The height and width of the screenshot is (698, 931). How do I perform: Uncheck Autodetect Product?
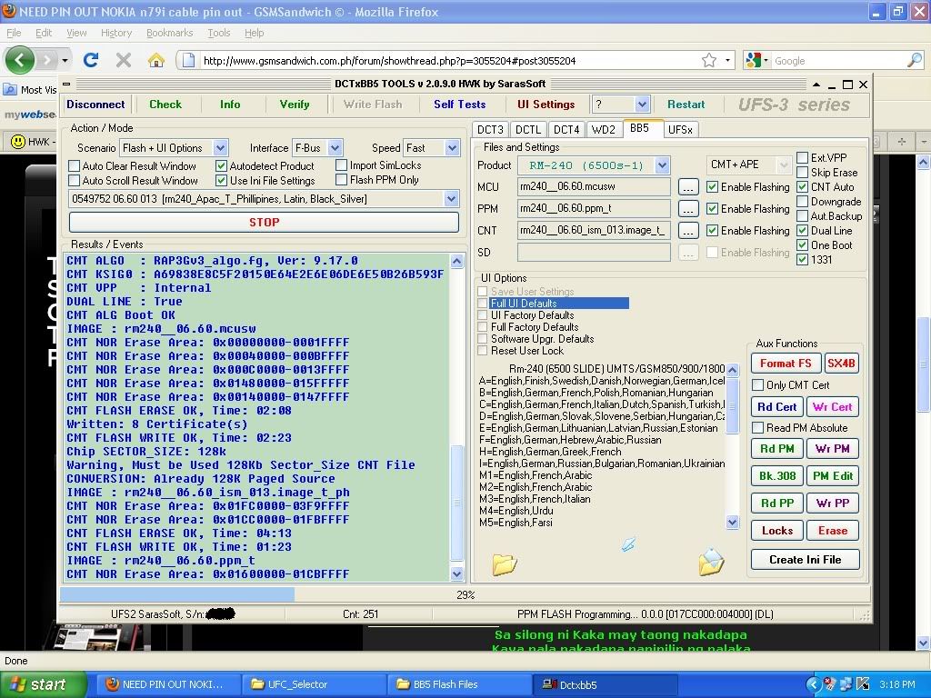(222, 165)
